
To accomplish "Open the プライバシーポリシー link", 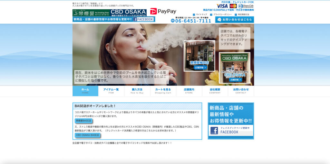I will pos(222,14).
